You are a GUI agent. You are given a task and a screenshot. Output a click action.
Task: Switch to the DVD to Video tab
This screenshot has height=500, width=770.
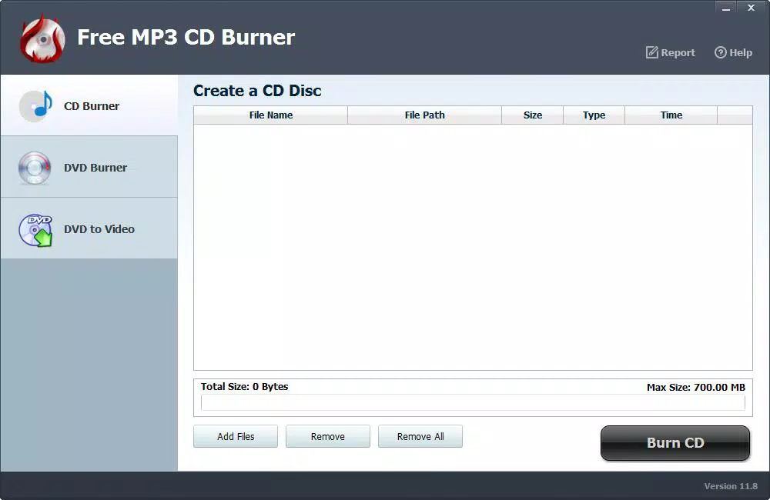click(x=89, y=228)
